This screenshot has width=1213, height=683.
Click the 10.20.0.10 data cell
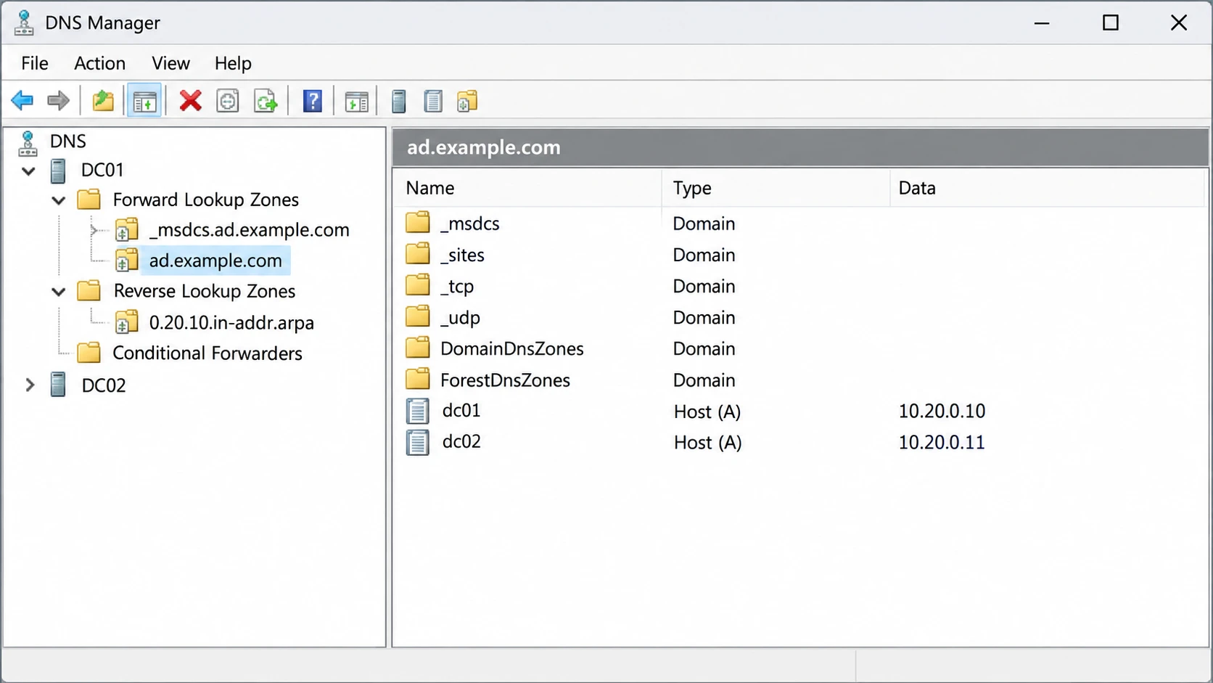coord(942,411)
